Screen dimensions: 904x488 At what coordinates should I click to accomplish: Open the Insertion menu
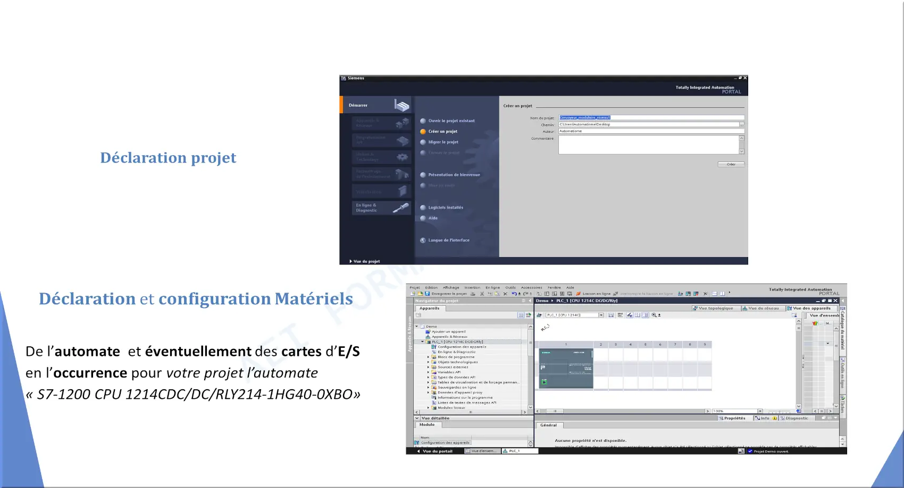472,287
